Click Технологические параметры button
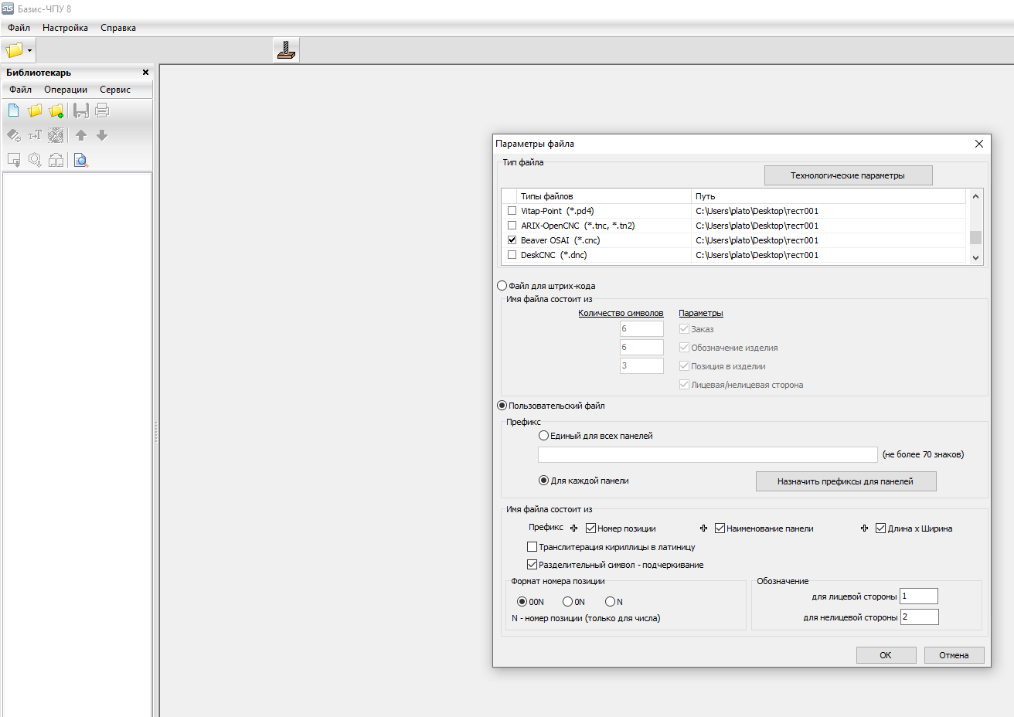The height and width of the screenshot is (717, 1014). 848,175
